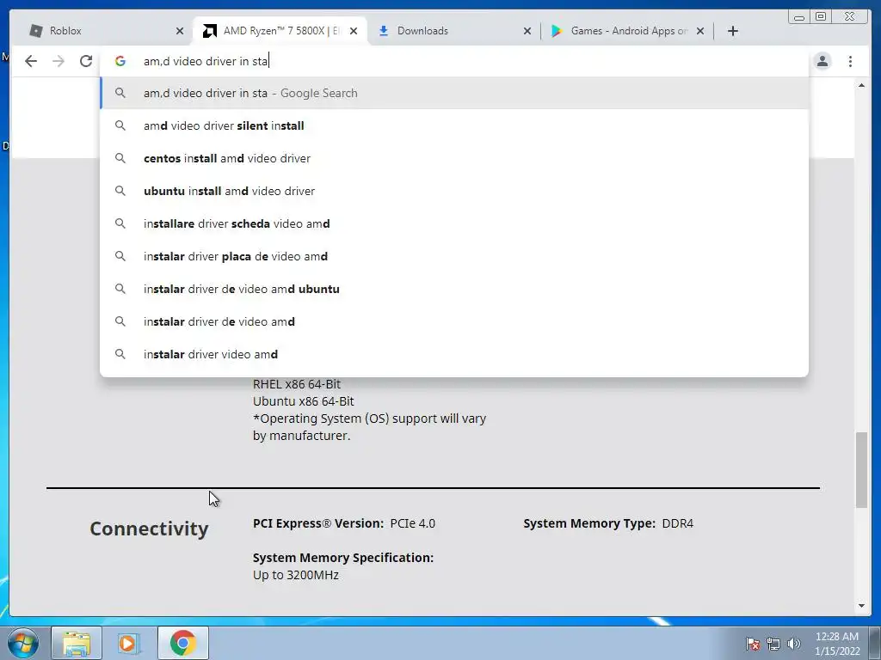Click 'PCI Express® Version:' label

point(318,523)
